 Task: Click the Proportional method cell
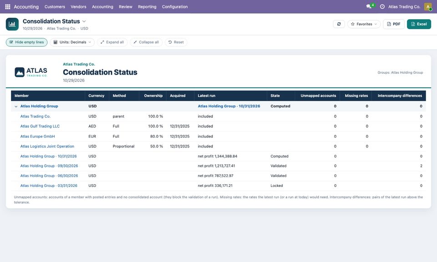[x=123, y=146]
